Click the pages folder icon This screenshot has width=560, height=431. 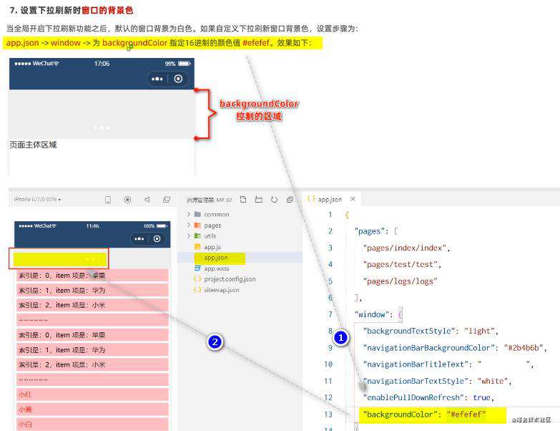click(197, 225)
